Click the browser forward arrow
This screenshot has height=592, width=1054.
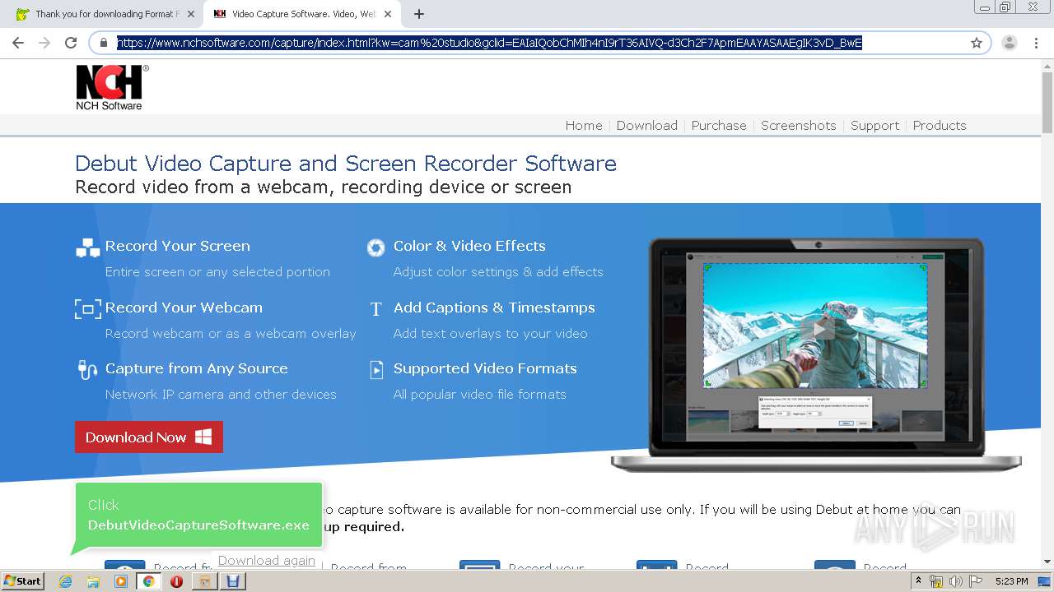point(44,43)
